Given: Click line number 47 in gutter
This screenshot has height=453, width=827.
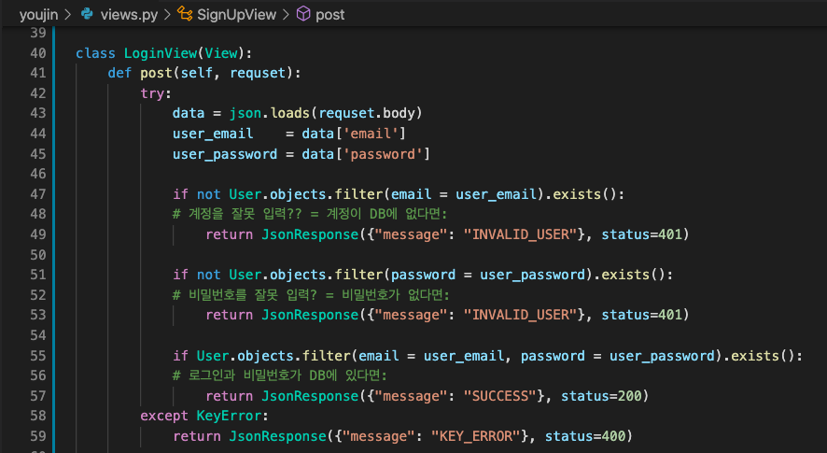Looking at the screenshot, I should (38, 193).
